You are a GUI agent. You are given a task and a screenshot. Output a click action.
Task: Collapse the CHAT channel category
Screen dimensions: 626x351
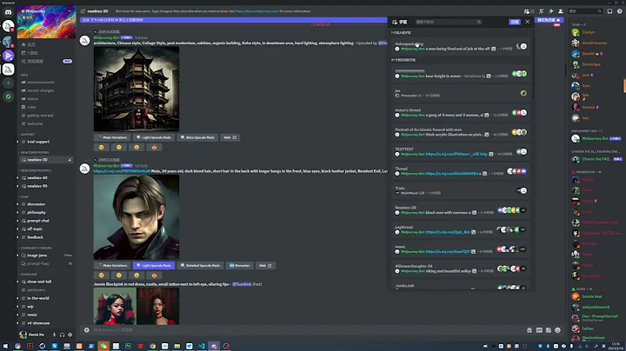pyautogui.click(x=24, y=196)
